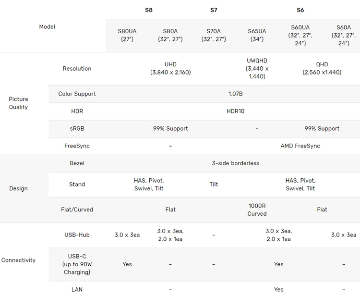The width and height of the screenshot is (360, 296).
Task: Click the Picture Quality category label
Action: coord(18,103)
